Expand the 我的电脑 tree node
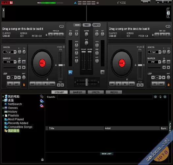This screenshot has height=165, width=173. (x=3, y=97)
